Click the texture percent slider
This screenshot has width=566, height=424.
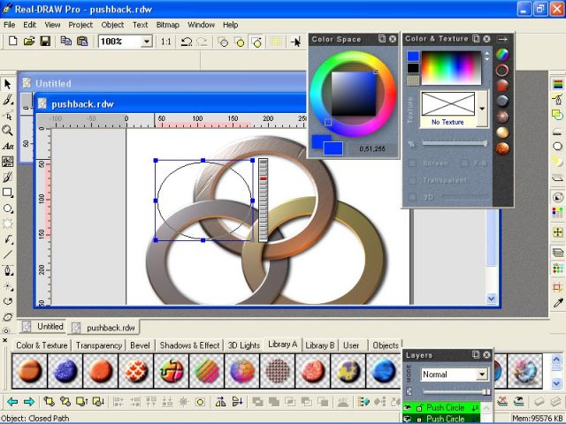pyautogui.click(x=455, y=143)
